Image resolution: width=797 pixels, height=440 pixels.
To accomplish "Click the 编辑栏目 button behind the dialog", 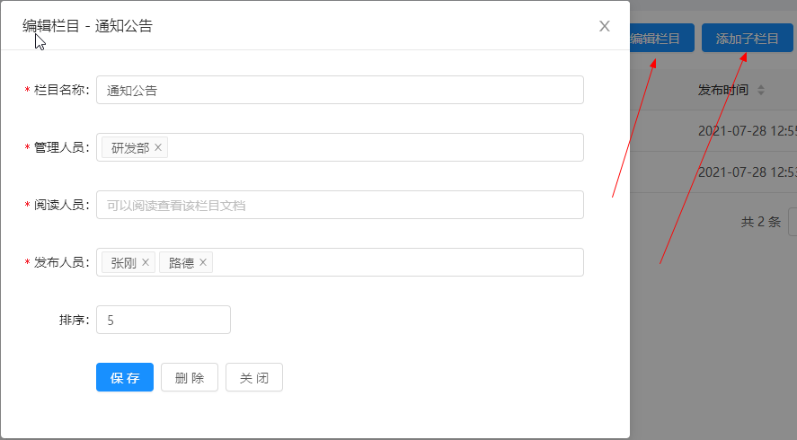I will click(x=661, y=38).
